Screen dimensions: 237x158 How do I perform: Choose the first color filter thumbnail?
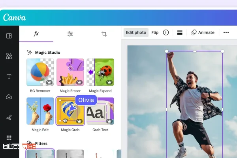coord(40,154)
